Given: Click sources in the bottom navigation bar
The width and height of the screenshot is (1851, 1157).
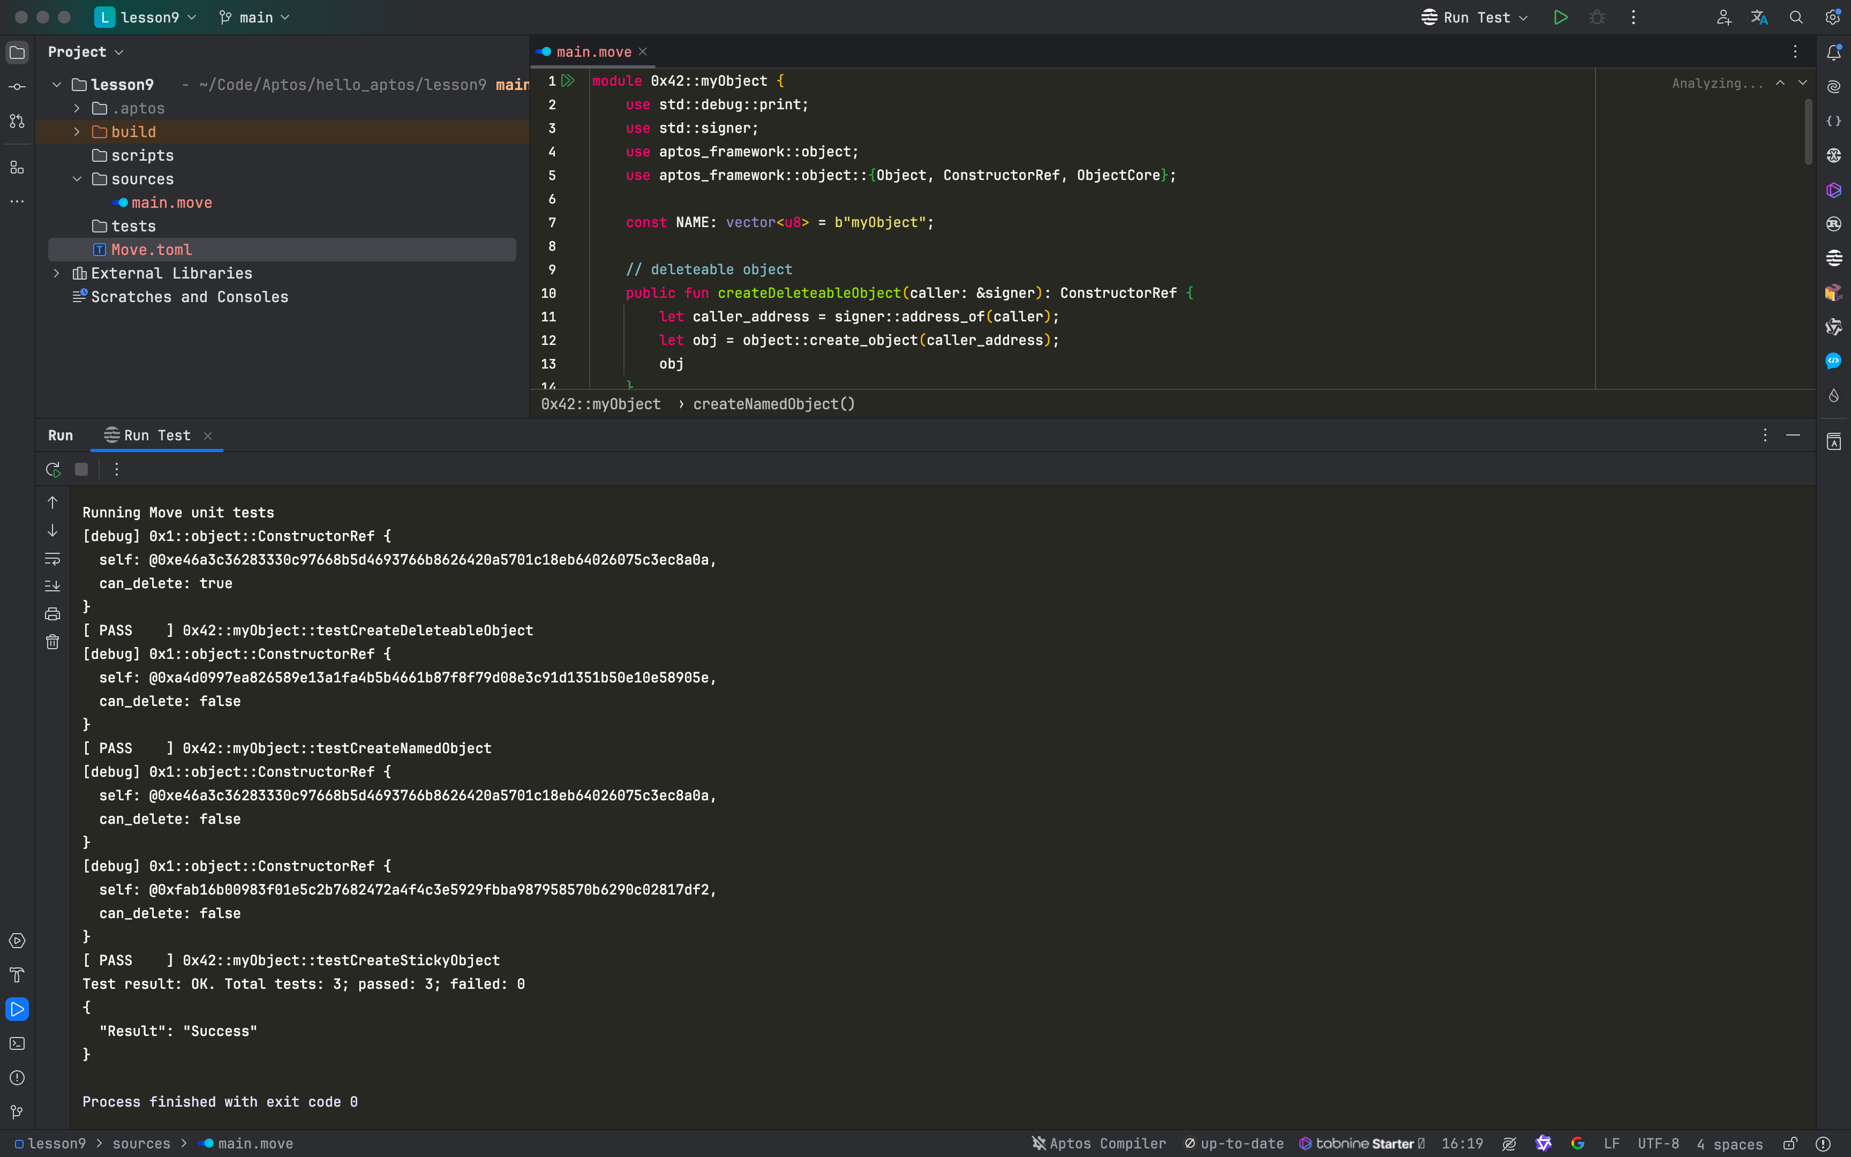Looking at the screenshot, I should coord(141,1143).
